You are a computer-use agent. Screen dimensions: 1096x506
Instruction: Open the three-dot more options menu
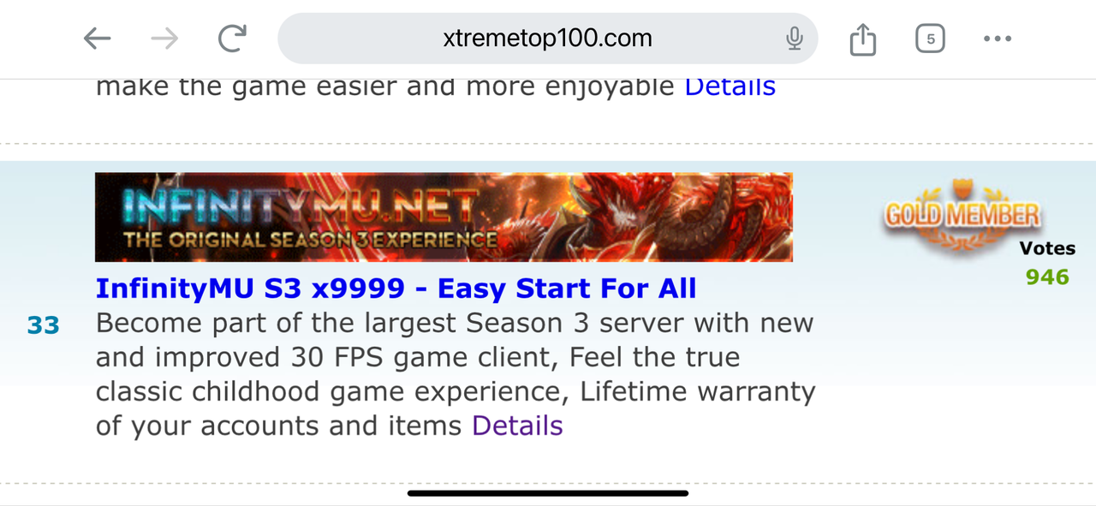click(998, 39)
